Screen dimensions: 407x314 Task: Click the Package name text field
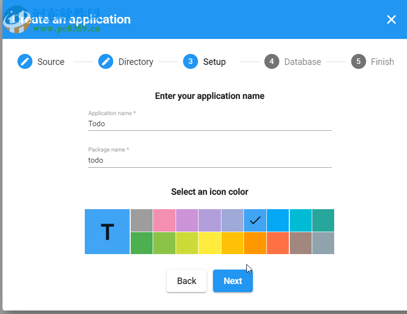(209, 160)
